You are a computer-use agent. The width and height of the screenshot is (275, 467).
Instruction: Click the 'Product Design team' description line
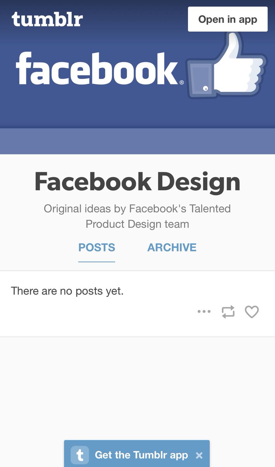pyautogui.click(x=137, y=224)
